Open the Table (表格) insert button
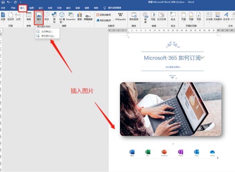 [29, 17]
